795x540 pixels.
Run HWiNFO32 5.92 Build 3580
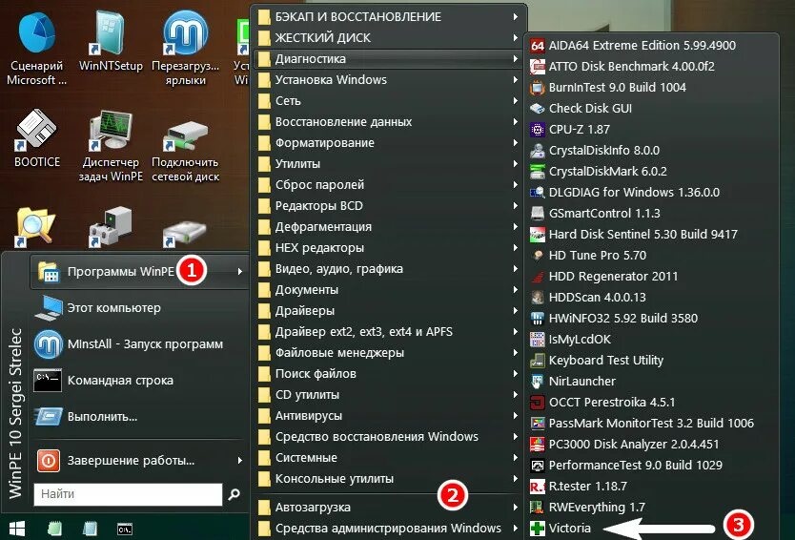[652, 319]
